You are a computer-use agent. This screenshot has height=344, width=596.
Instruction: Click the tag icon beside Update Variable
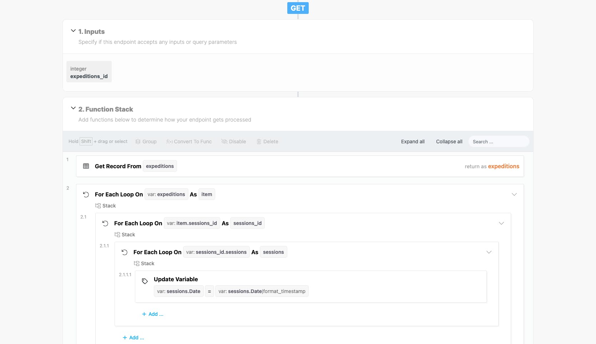pos(145,281)
